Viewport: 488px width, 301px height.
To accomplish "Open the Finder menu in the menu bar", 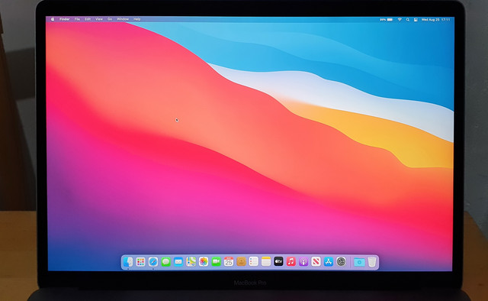I will click(64, 19).
